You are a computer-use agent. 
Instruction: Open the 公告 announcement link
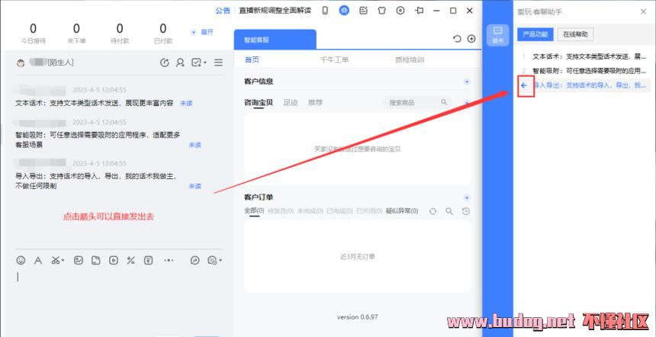point(223,11)
